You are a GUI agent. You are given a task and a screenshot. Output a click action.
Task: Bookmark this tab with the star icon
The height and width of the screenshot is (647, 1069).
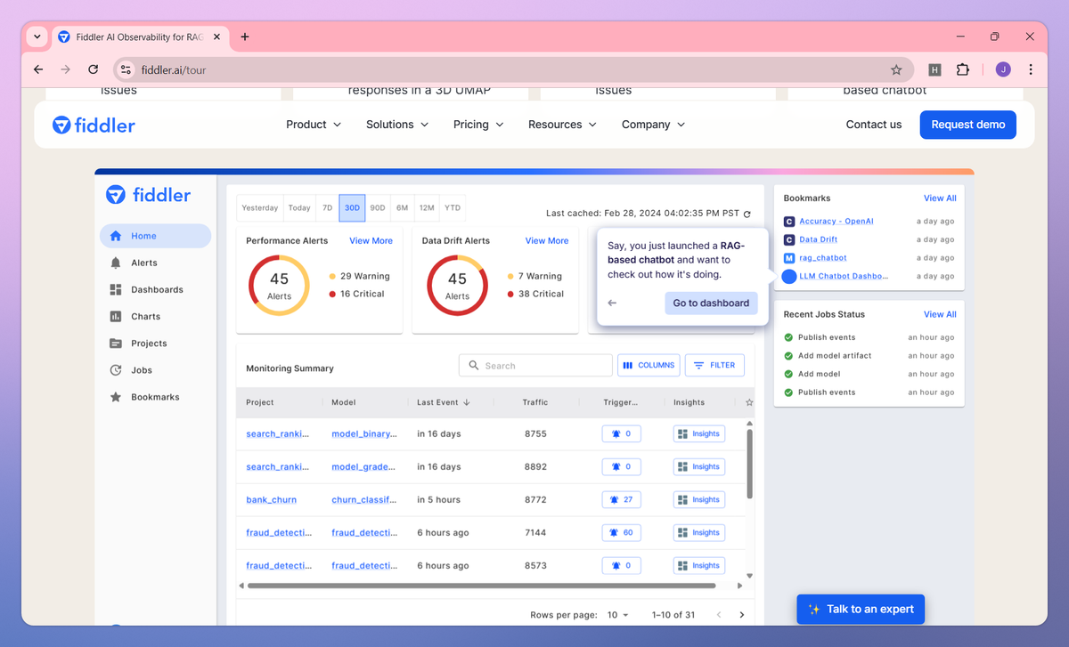[x=896, y=69]
